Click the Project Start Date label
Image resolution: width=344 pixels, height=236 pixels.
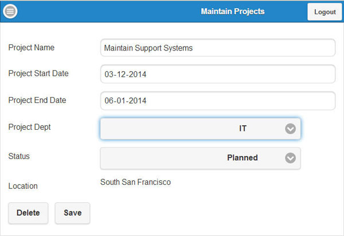38,73
